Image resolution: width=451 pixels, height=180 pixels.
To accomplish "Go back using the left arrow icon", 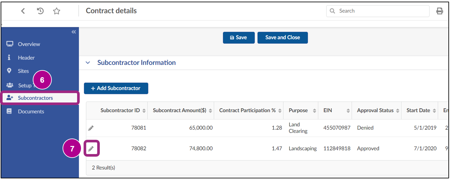I will tap(23, 11).
